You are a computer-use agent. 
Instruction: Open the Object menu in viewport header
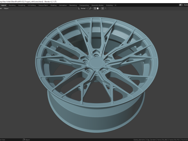tap(6, 9)
